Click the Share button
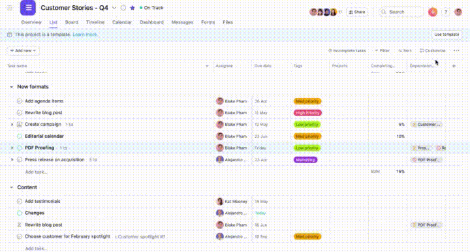470x252 pixels. tap(357, 12)
